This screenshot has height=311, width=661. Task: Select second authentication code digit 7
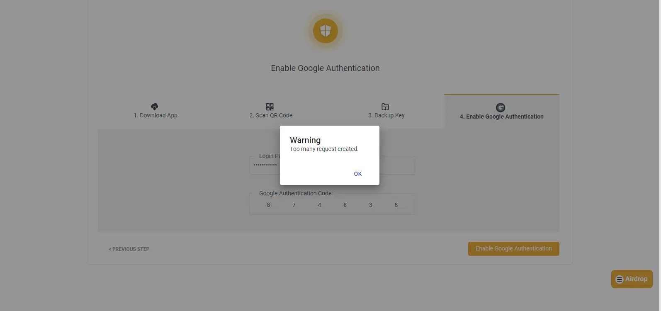pos(294,205)
